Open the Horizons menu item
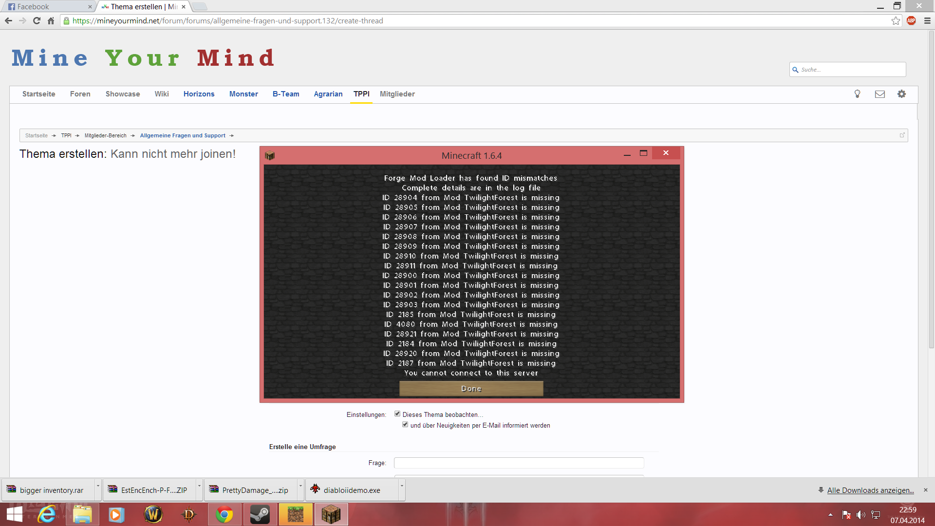Viewport: 935px width, 526px height. coord(199,94)
